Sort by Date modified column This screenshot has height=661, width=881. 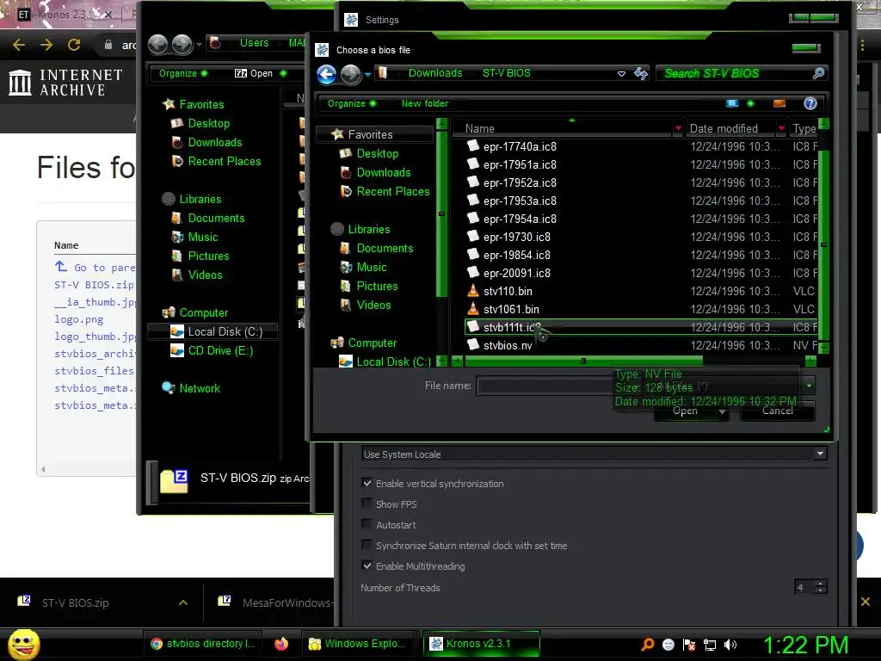click(724, 129)
